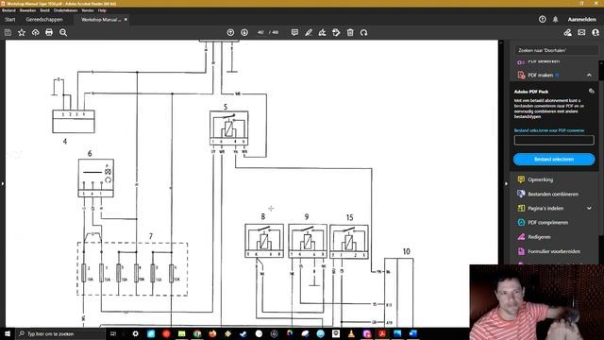Go to the previous page with the up arrow
604x340 pixels.
pos(230,32)
